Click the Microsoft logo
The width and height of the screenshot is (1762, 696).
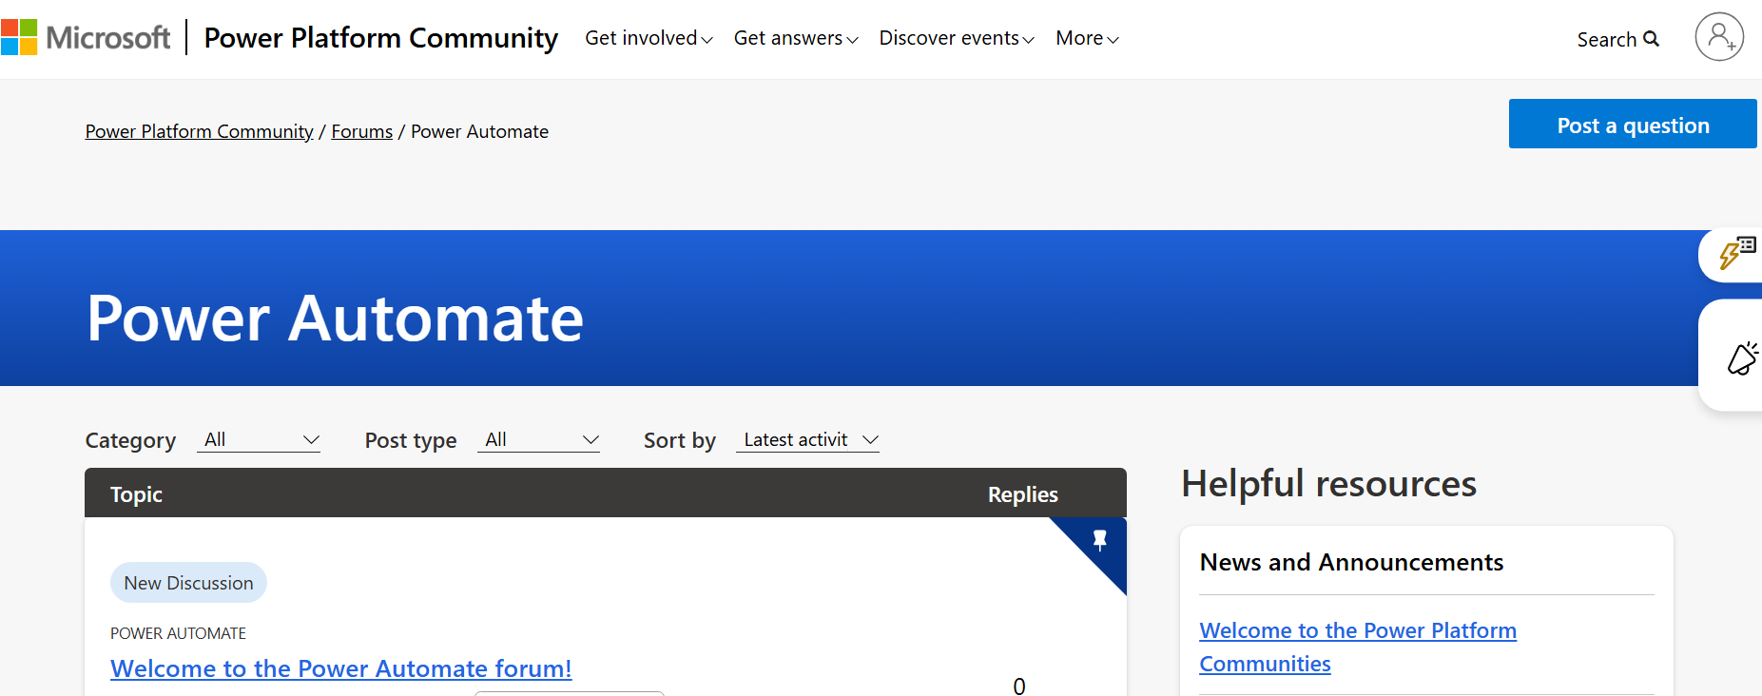(x=86, y=38)
